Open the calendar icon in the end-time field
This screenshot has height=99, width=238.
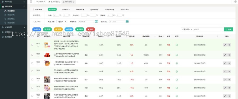click(127, 22)
